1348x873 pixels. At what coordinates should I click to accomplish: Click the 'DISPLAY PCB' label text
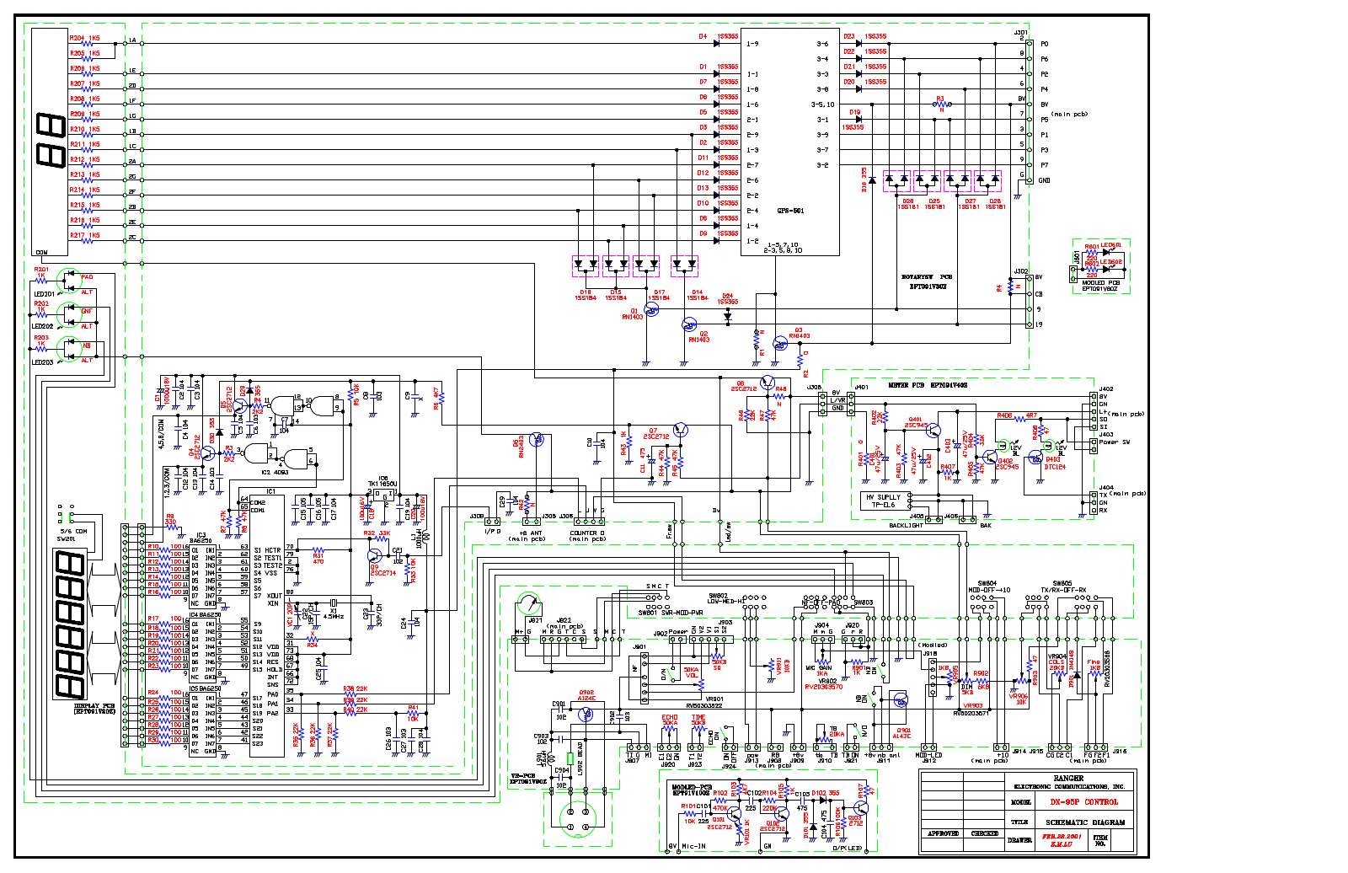point(94,706)
